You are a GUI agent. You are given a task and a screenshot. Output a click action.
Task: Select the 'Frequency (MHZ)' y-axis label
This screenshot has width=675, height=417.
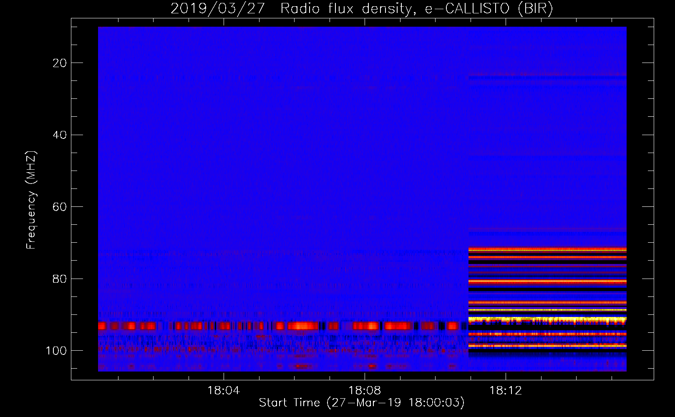tap(31, 200)
